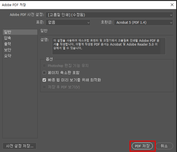Click the description box scrollbar
Image resolution: width=177 pixels, height=152 pixels.
[x=163, y=46]
